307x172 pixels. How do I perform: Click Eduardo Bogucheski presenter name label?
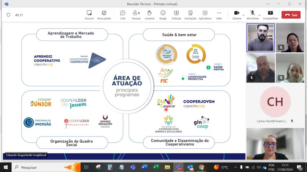(26, 155)
